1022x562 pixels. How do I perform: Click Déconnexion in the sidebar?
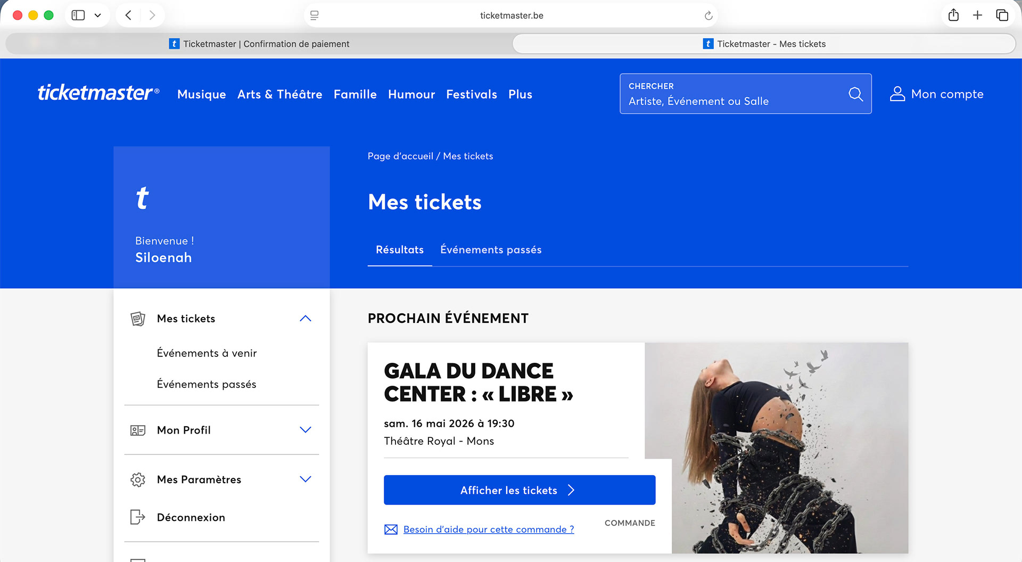pyautogui.click(x=191, y=517)
